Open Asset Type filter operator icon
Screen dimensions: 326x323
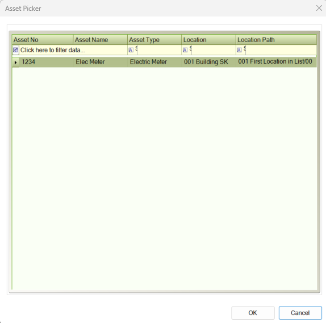(x=131, y=50)
